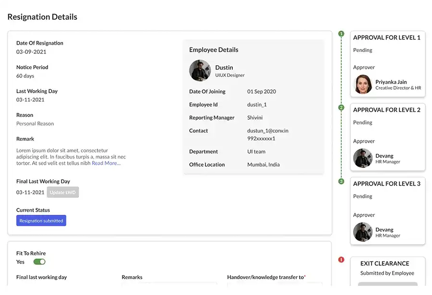
Task: Click the resignation date 03-09-2021
Action: pos(31,52)
